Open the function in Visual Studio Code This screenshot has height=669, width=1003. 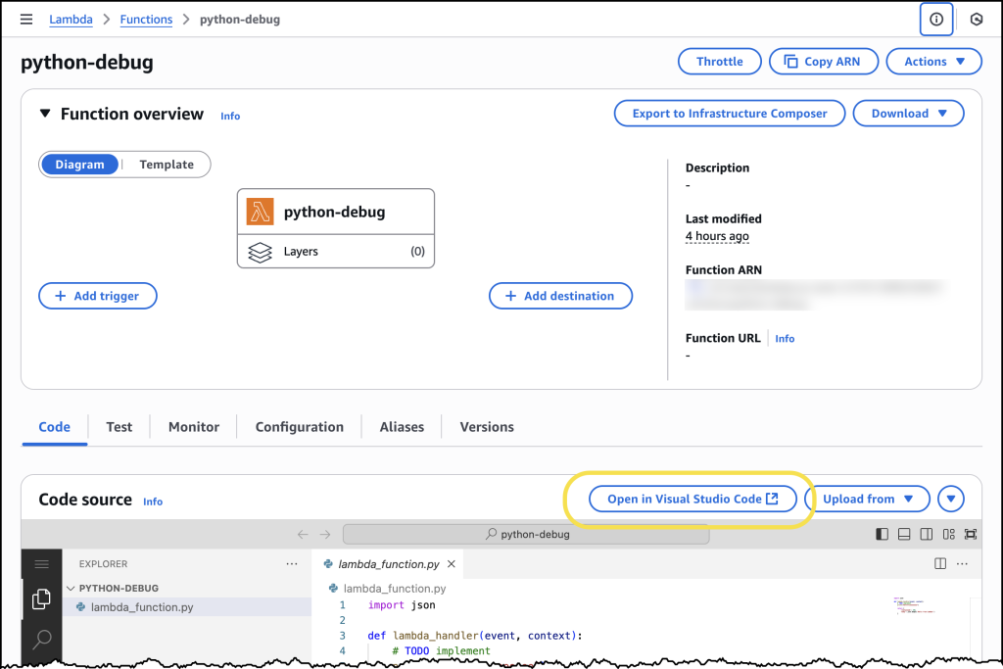pos(692,499)
